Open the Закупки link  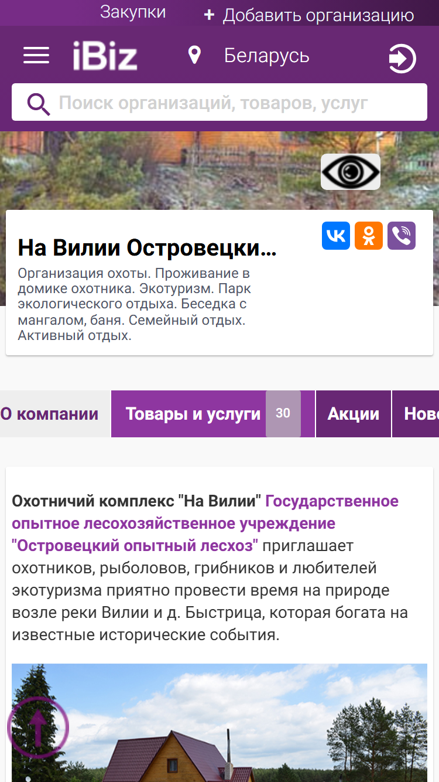[133, 12]
